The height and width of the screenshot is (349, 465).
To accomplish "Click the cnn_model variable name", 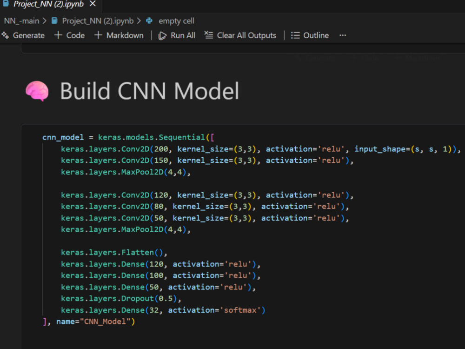I will tap(63, 137).
